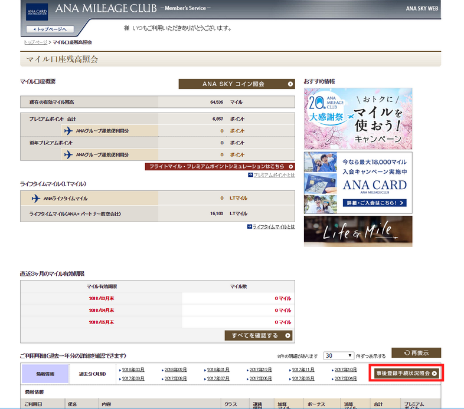Open the 2017年08月 statement link
Screen dimensions: 464x409
pyautogui.click(x=175, y=378)
